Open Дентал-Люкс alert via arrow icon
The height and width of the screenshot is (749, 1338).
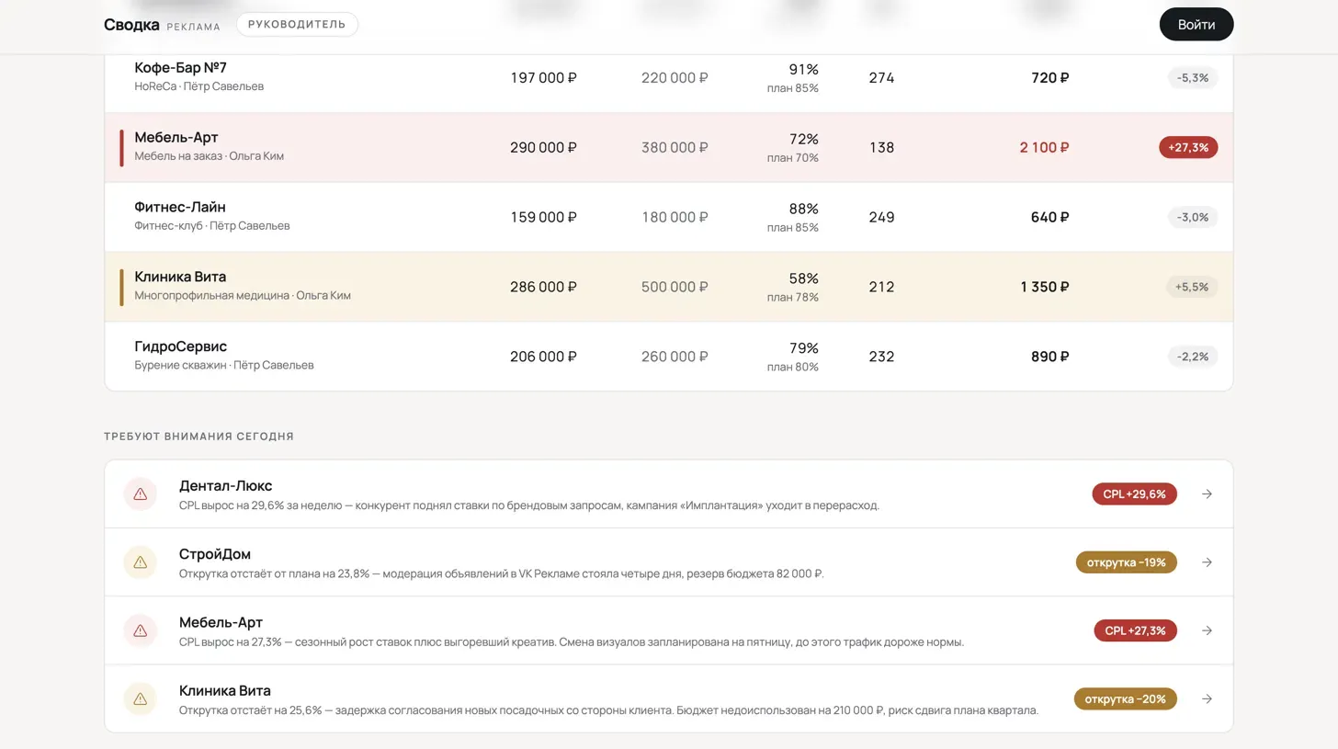click(x=1208, y=494)
